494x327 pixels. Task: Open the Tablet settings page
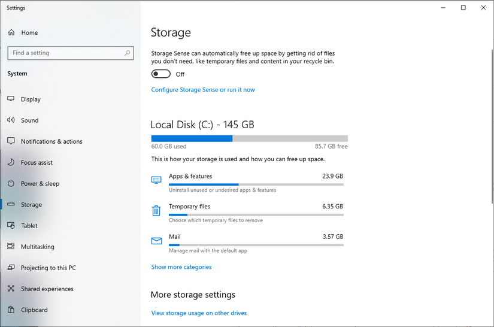70,226
